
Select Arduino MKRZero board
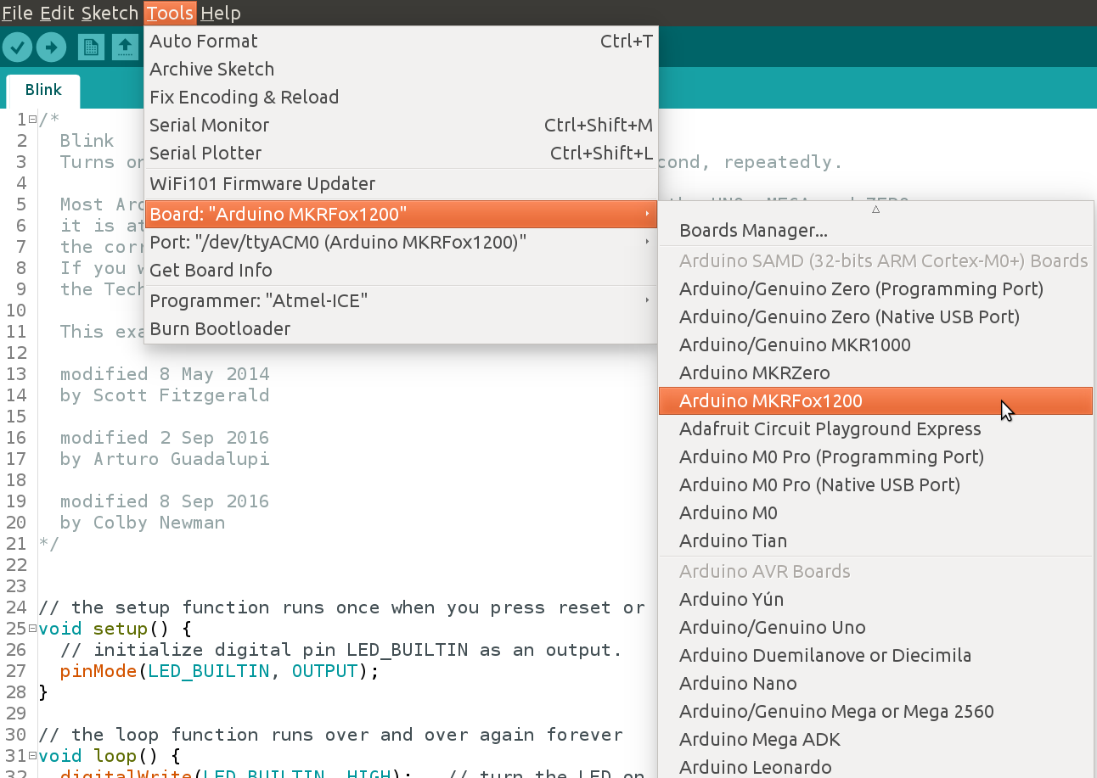(x=875, y=372)
